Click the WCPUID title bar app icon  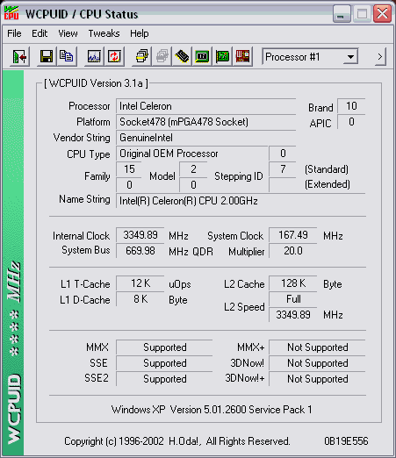pos(11,13)
